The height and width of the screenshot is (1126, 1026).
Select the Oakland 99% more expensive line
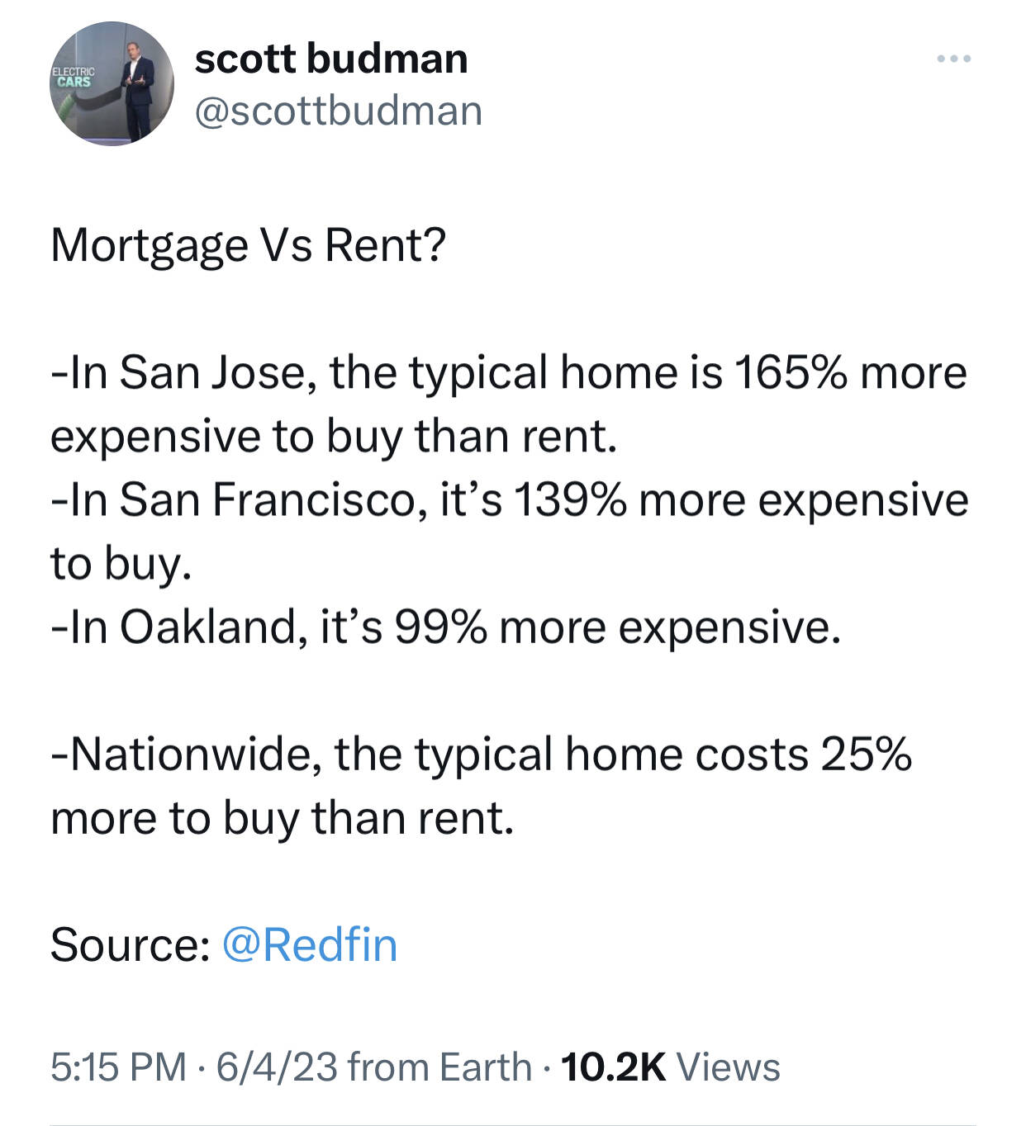[x=446, y=627]
